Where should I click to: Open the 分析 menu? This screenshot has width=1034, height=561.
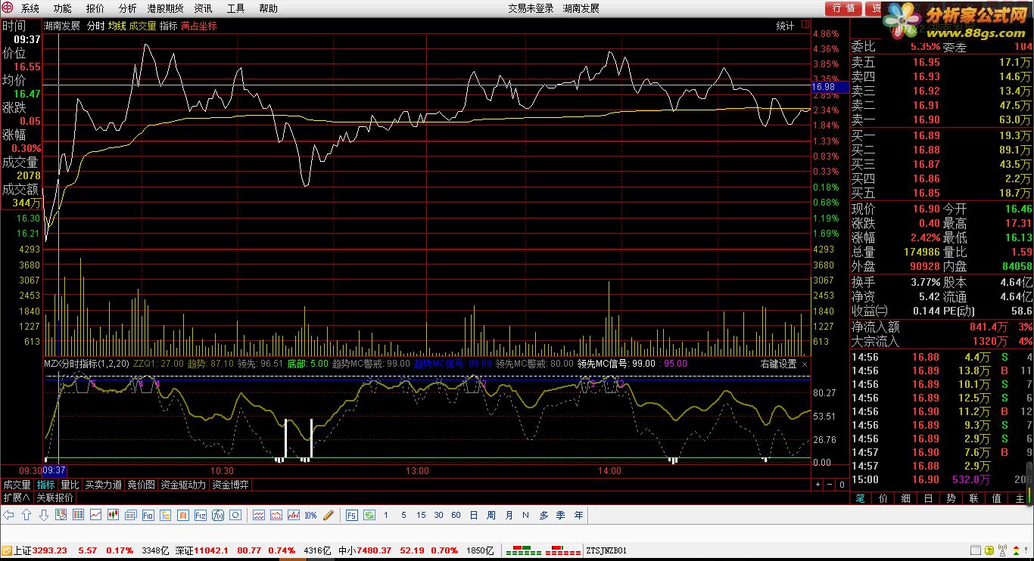(x=128, y=8)
